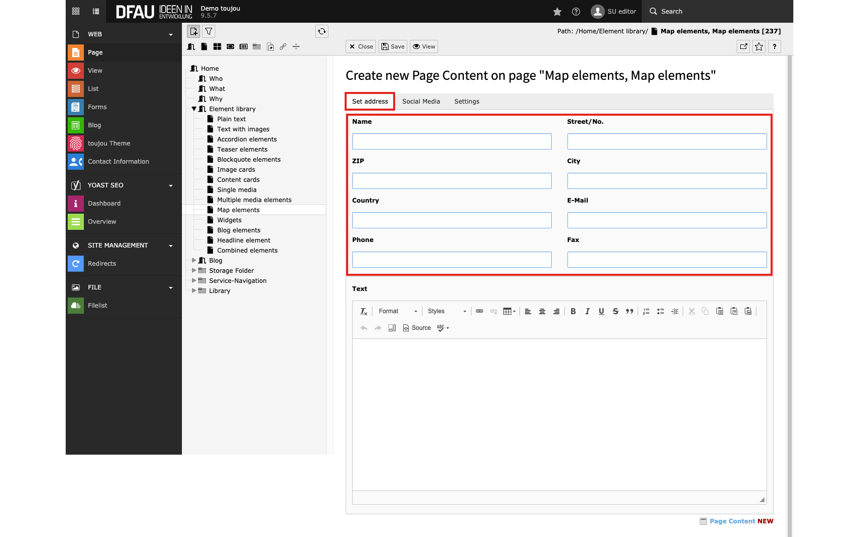Expand the Blog tree node

[194, 260]
